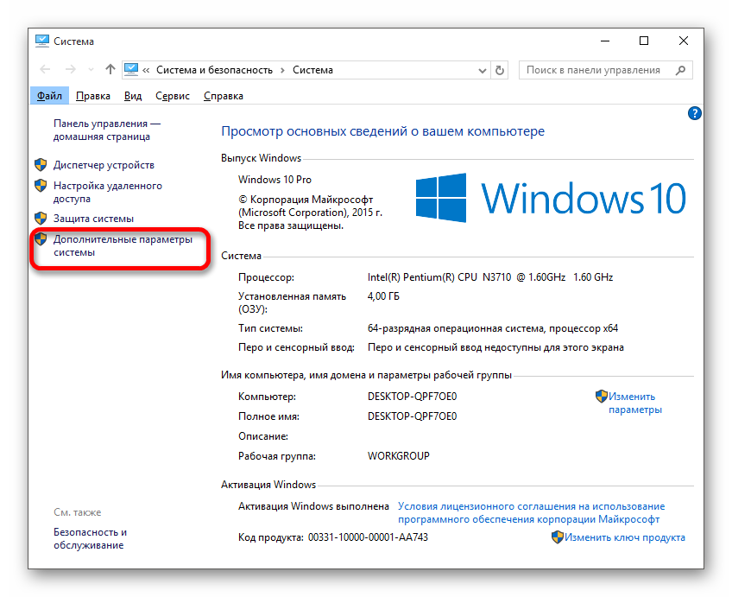Select the Windows 10 Pro edition text
The image size is (732, 597).
pyautogui.click(x=274, y=180)
